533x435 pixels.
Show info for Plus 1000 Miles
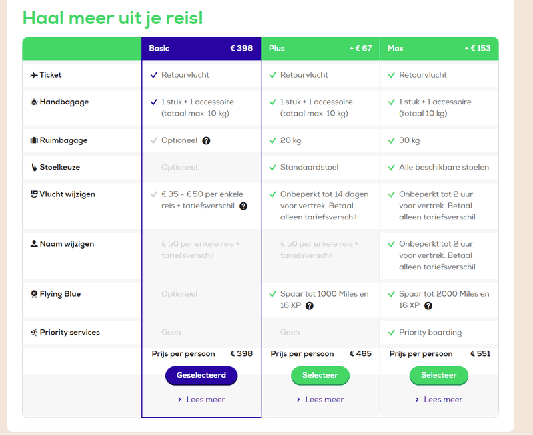pos(310,306)
